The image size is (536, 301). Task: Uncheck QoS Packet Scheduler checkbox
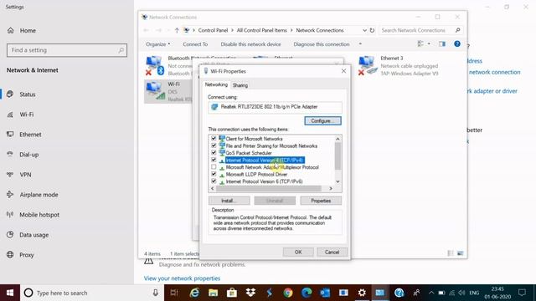click(214, 152)
